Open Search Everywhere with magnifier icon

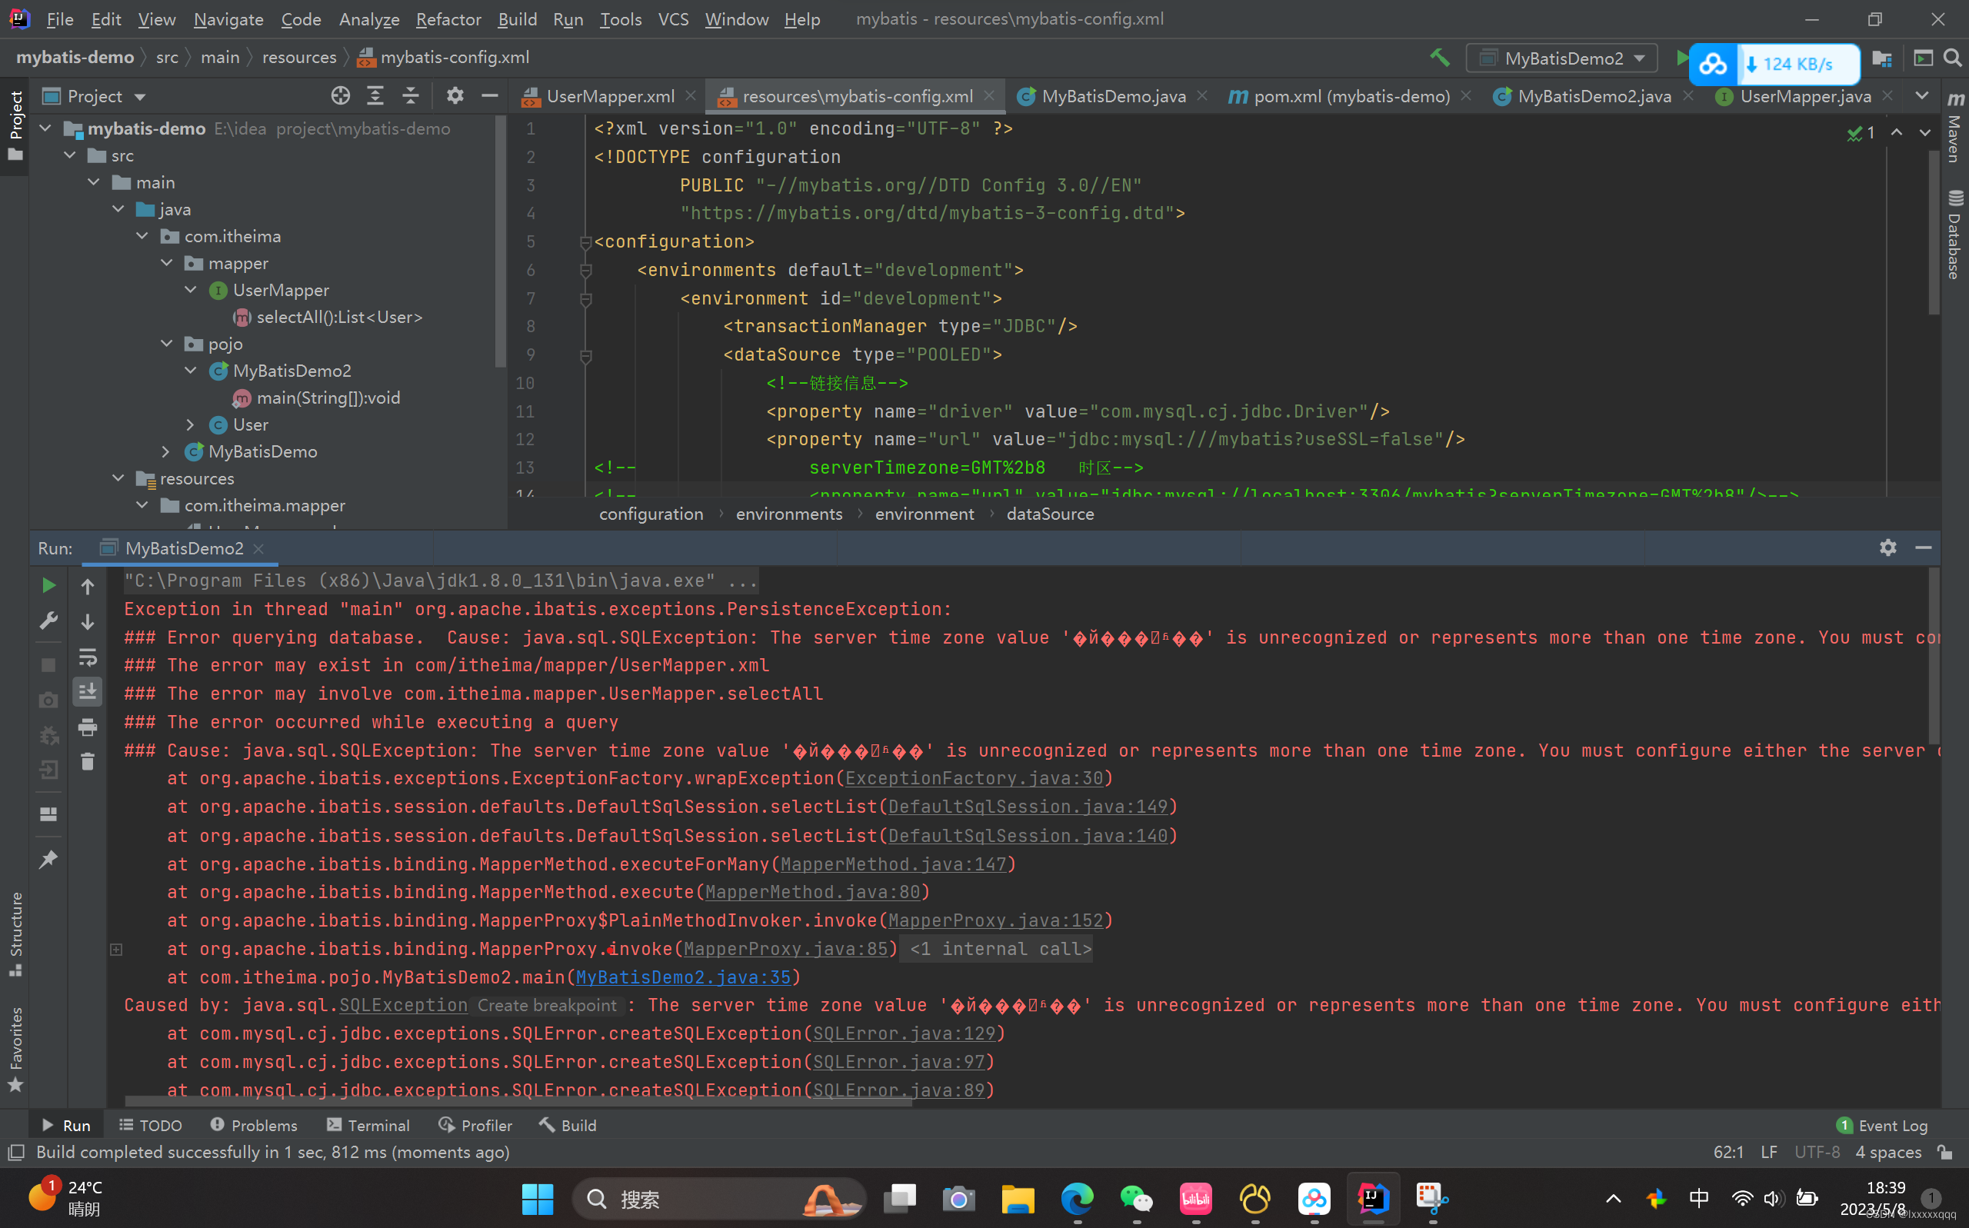1953,58
